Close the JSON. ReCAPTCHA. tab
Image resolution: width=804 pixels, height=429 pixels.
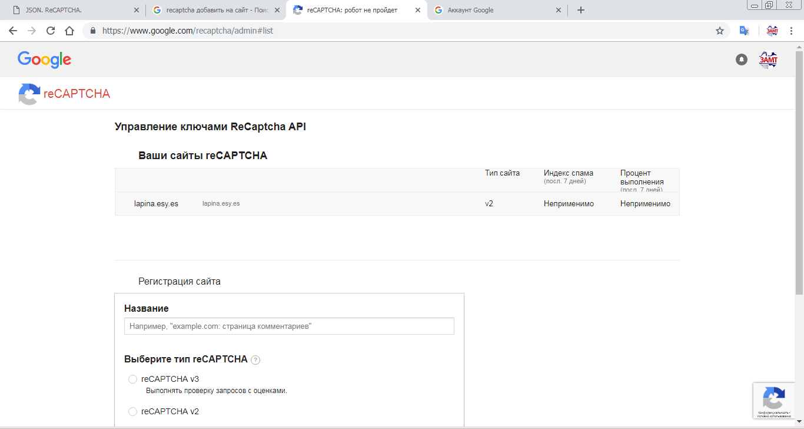pos(137,10)
